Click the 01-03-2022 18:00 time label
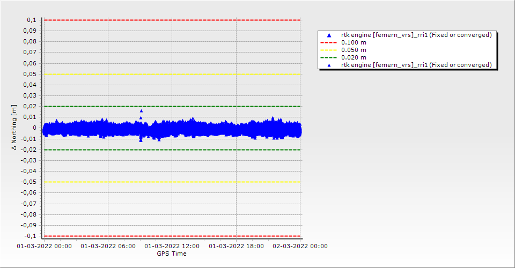Viewport: 515px width, 268px height. click(x=236, y=247)
